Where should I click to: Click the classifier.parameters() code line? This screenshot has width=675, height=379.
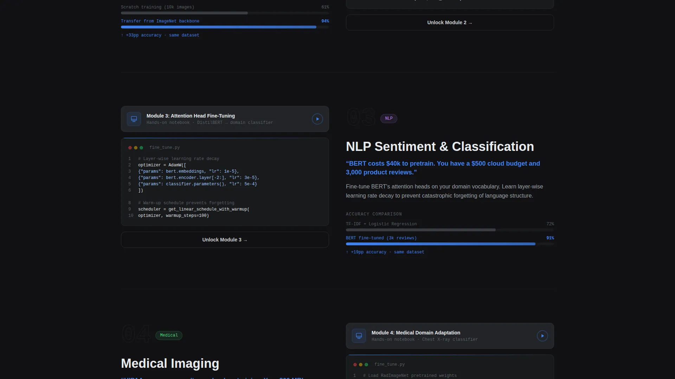(x=198, y=184)
